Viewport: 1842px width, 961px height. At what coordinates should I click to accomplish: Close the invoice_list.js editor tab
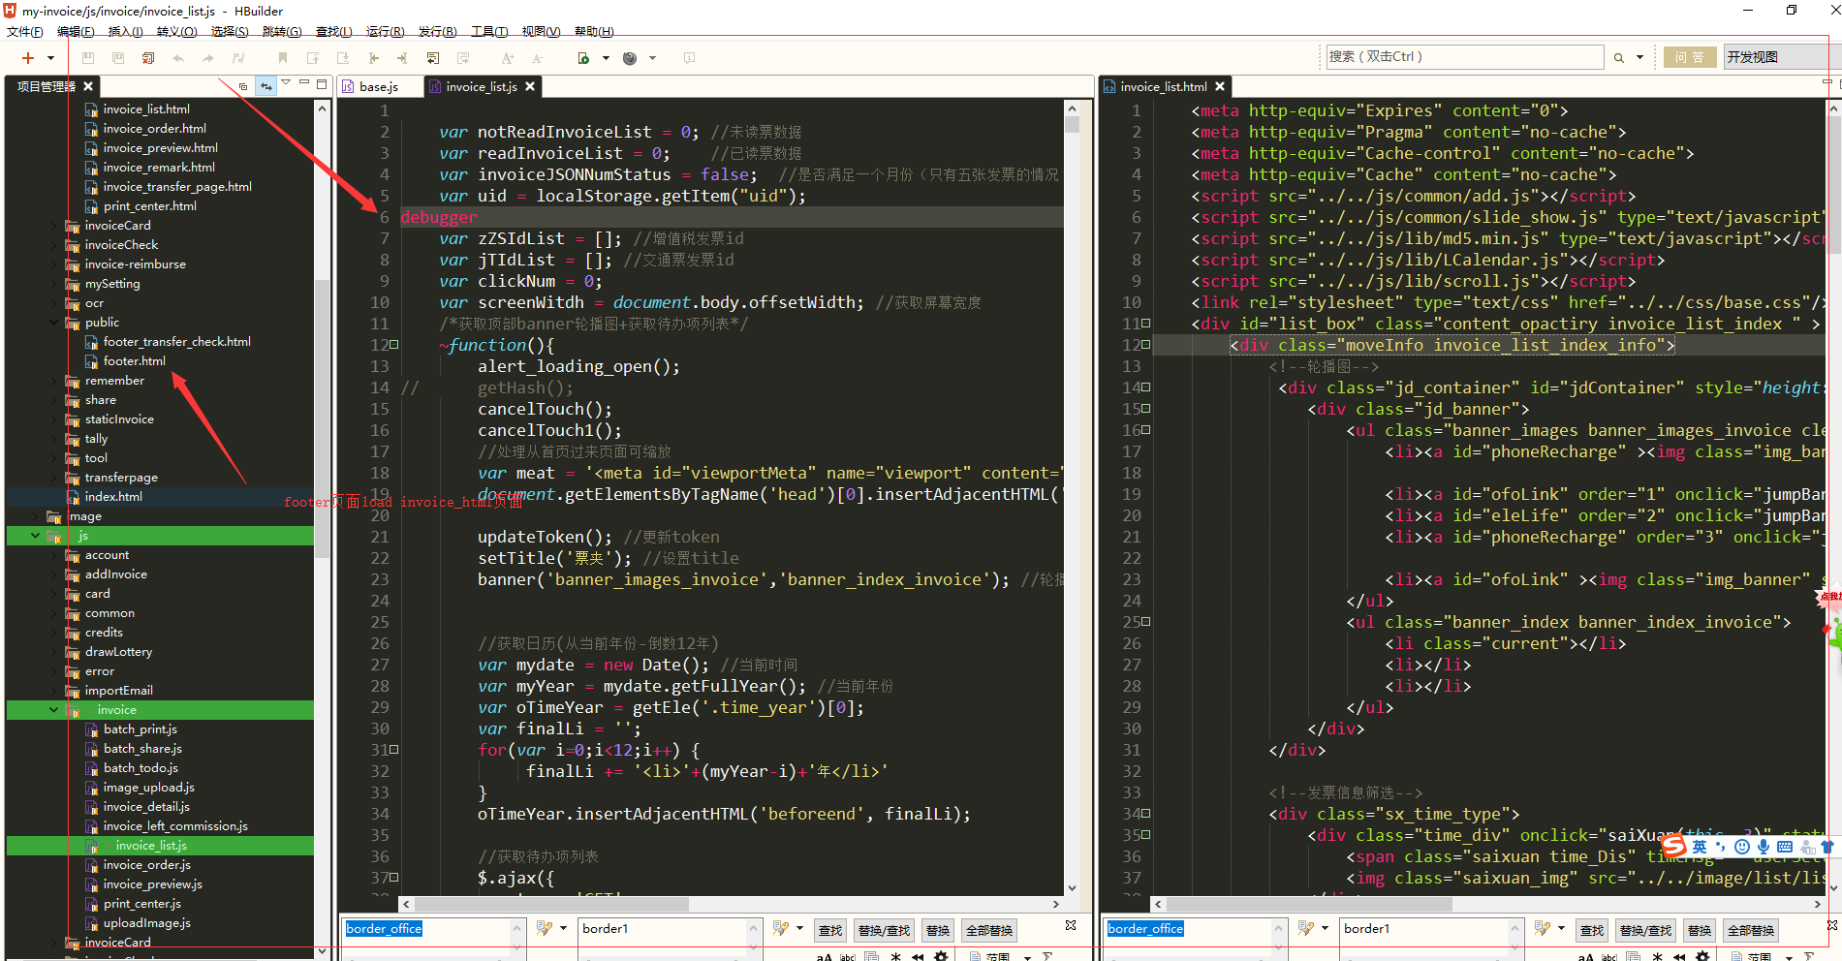(x=530, y=86)
